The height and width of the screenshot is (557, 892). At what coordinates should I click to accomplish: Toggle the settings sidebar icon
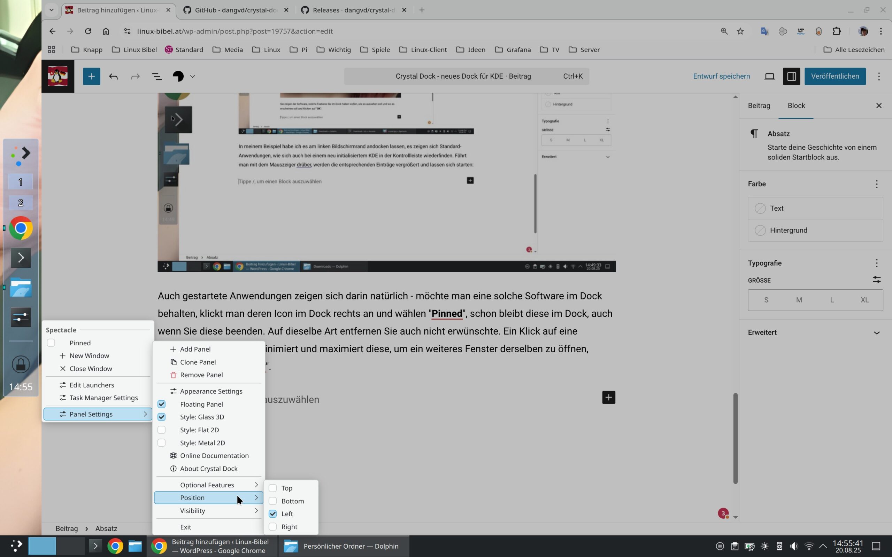[791, 76]
